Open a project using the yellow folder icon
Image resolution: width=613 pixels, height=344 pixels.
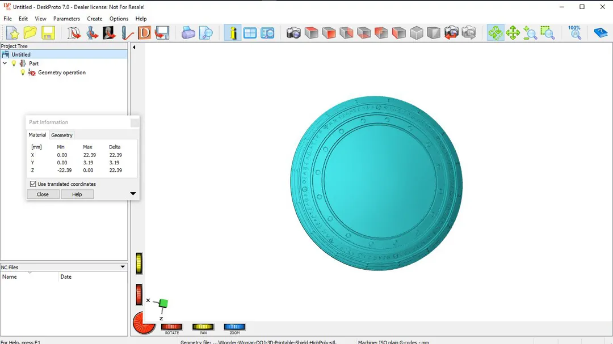pos(30,33)
